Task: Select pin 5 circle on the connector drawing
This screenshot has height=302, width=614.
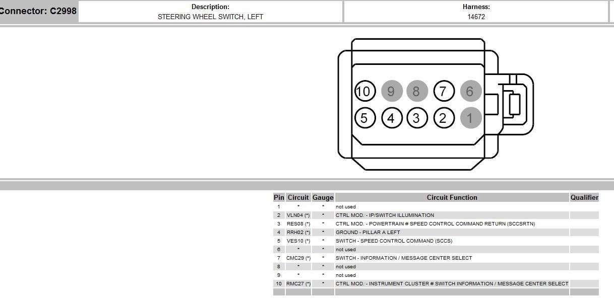Action: coord(364,118)
